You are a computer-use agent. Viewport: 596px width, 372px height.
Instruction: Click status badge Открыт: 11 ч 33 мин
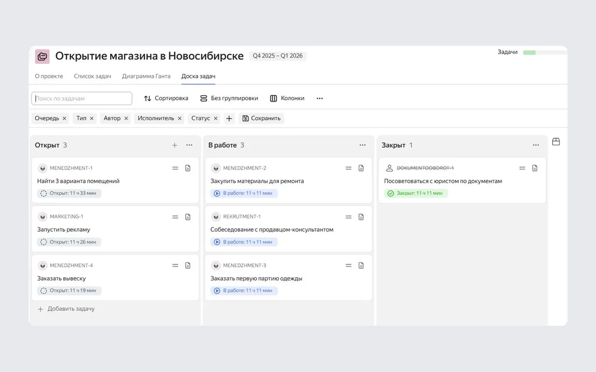69,193
